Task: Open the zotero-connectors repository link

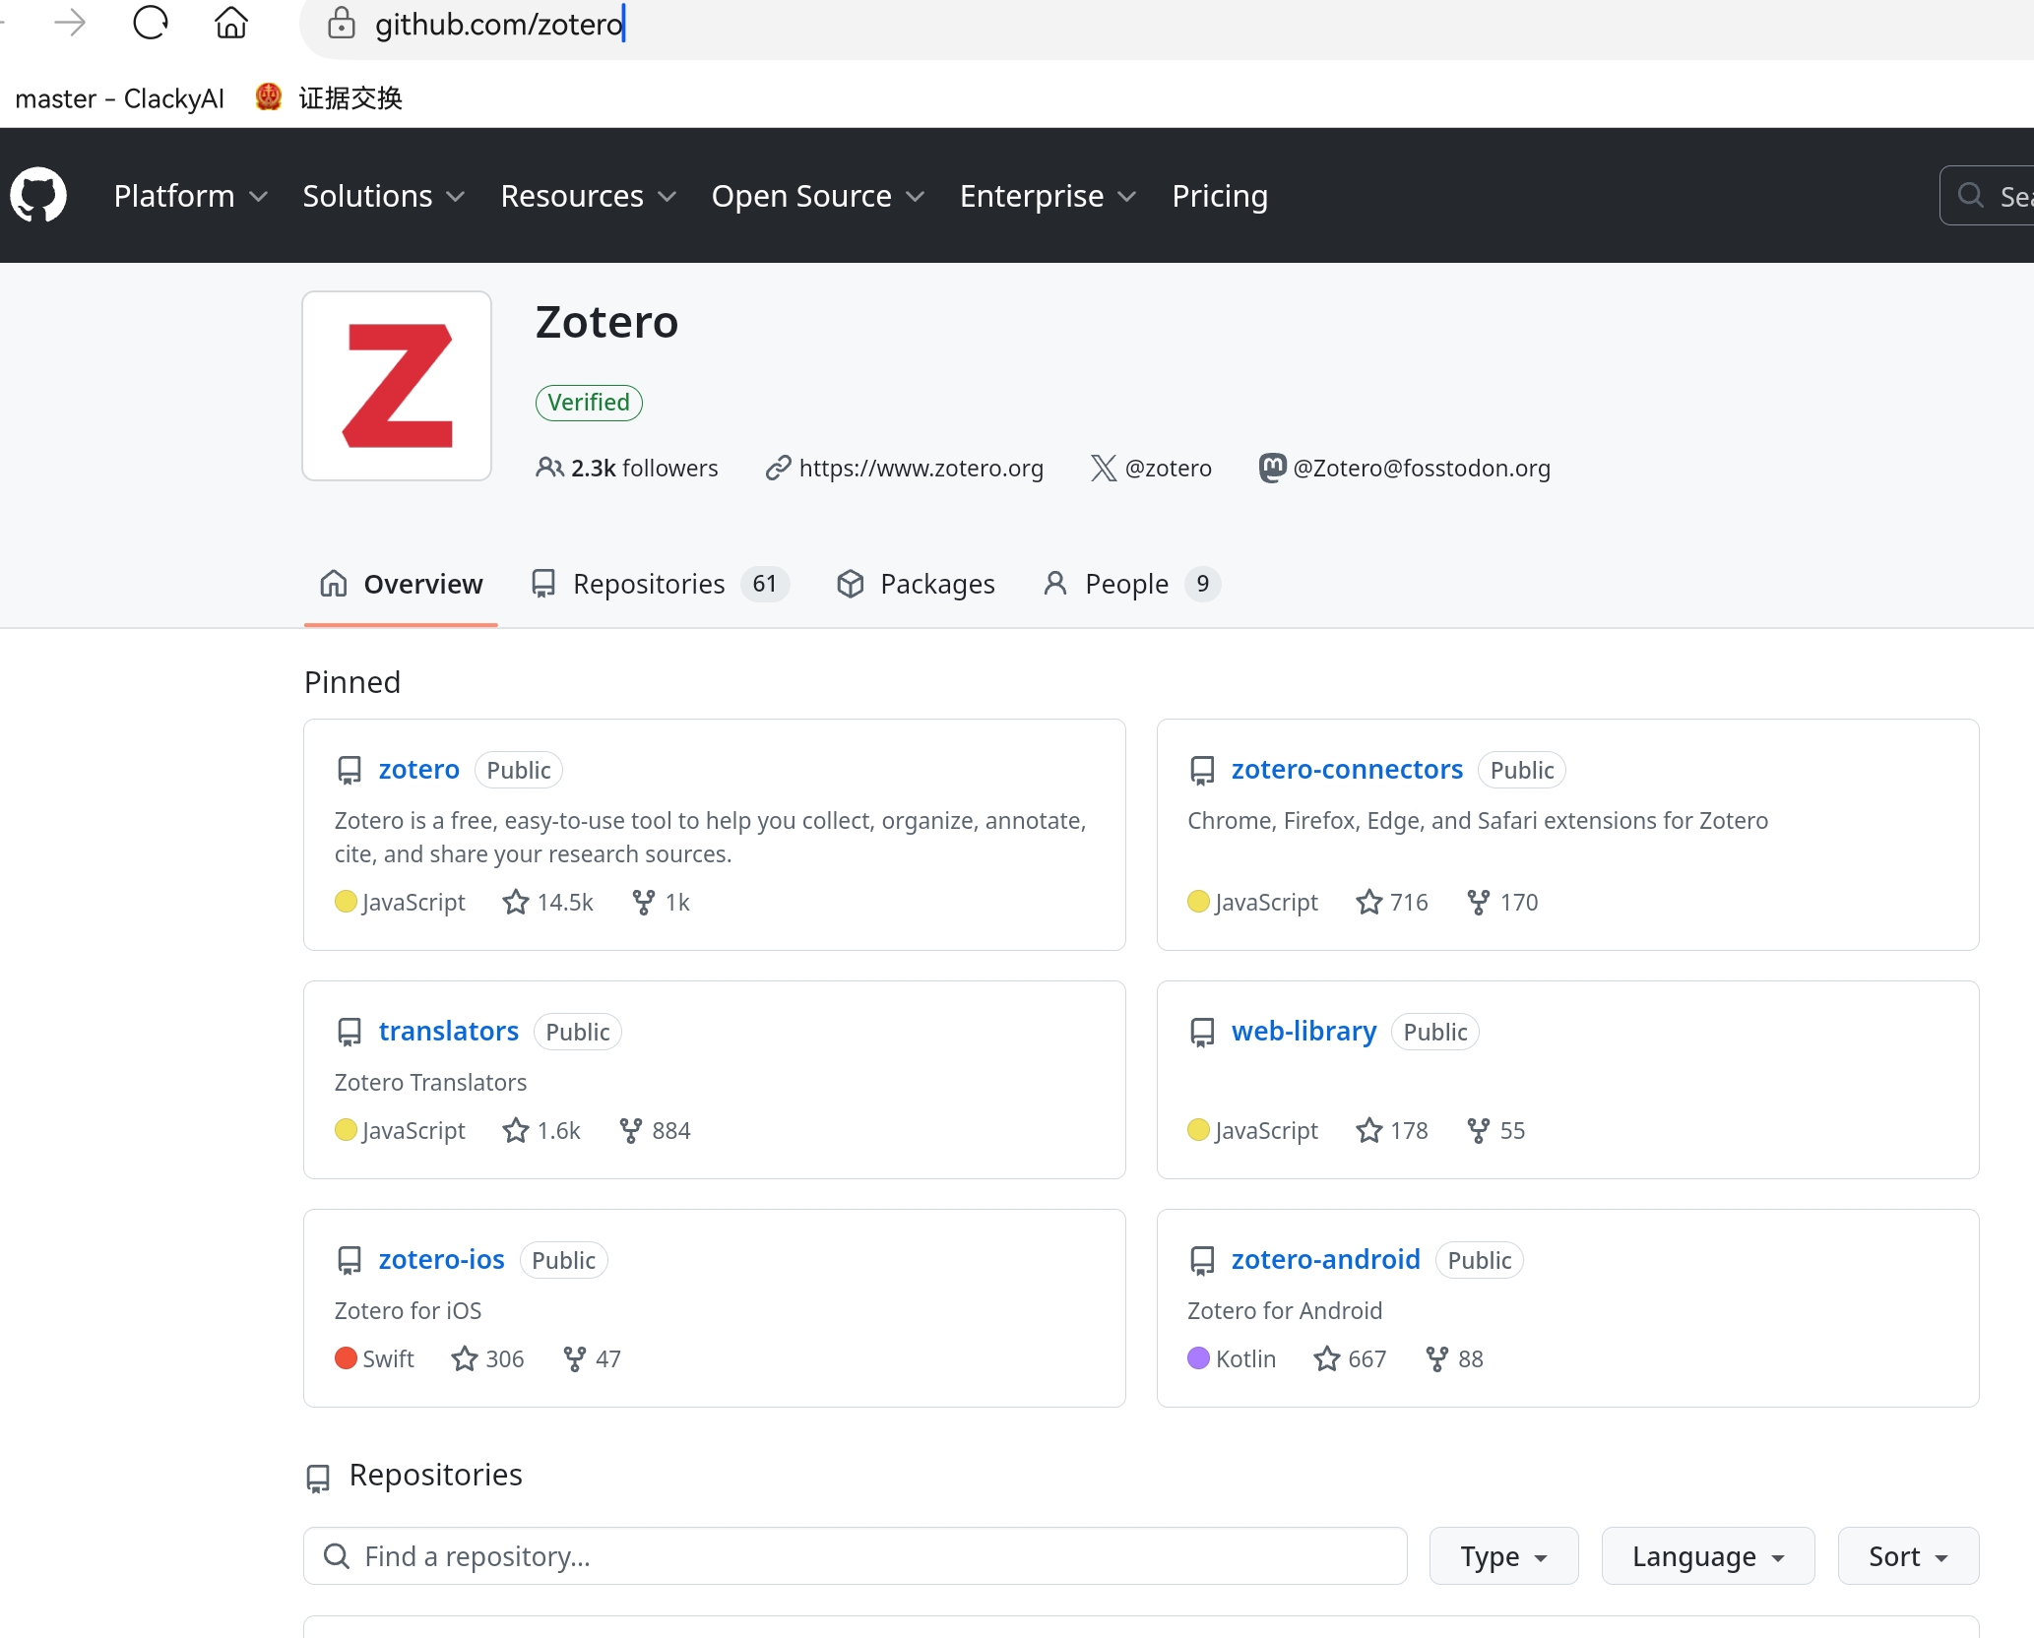Action: click(x=1347, y=770)
